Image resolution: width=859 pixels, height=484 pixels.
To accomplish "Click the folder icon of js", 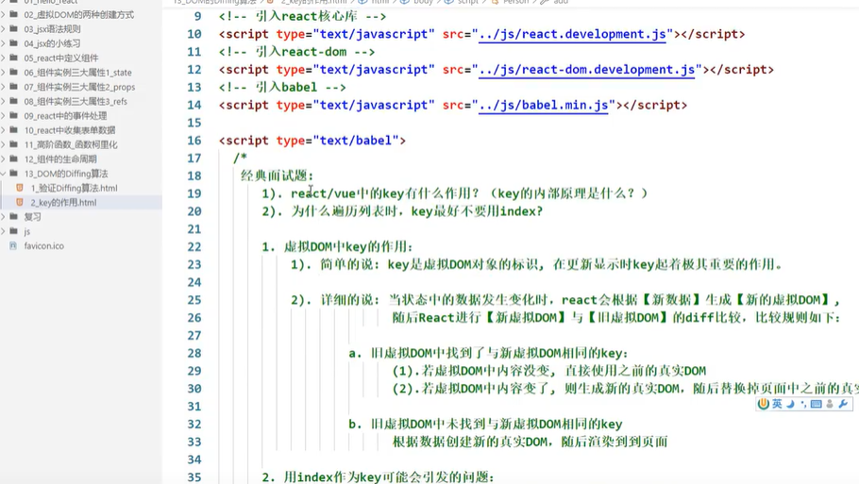I will tap(14, 231).
